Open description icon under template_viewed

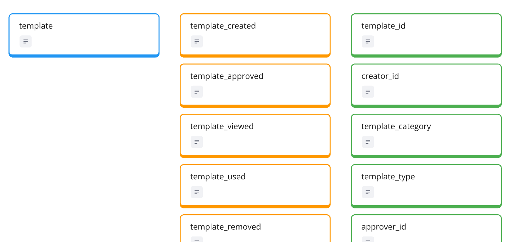197,142
